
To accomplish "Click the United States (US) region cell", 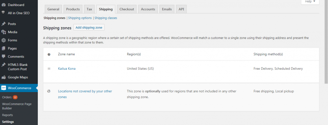I will click(x=140, y=68).
